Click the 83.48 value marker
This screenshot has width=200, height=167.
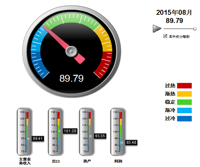click(131, 142)
